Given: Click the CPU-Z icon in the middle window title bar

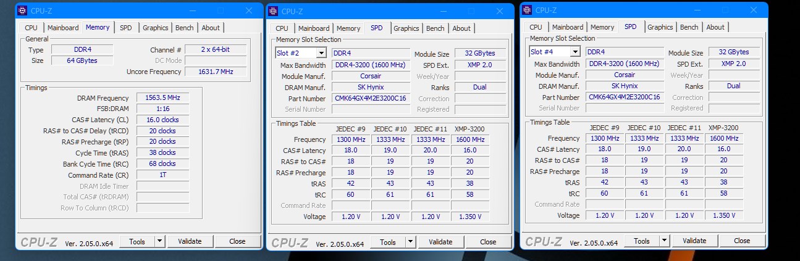Looking at the screenshot, I should (273, 11).
